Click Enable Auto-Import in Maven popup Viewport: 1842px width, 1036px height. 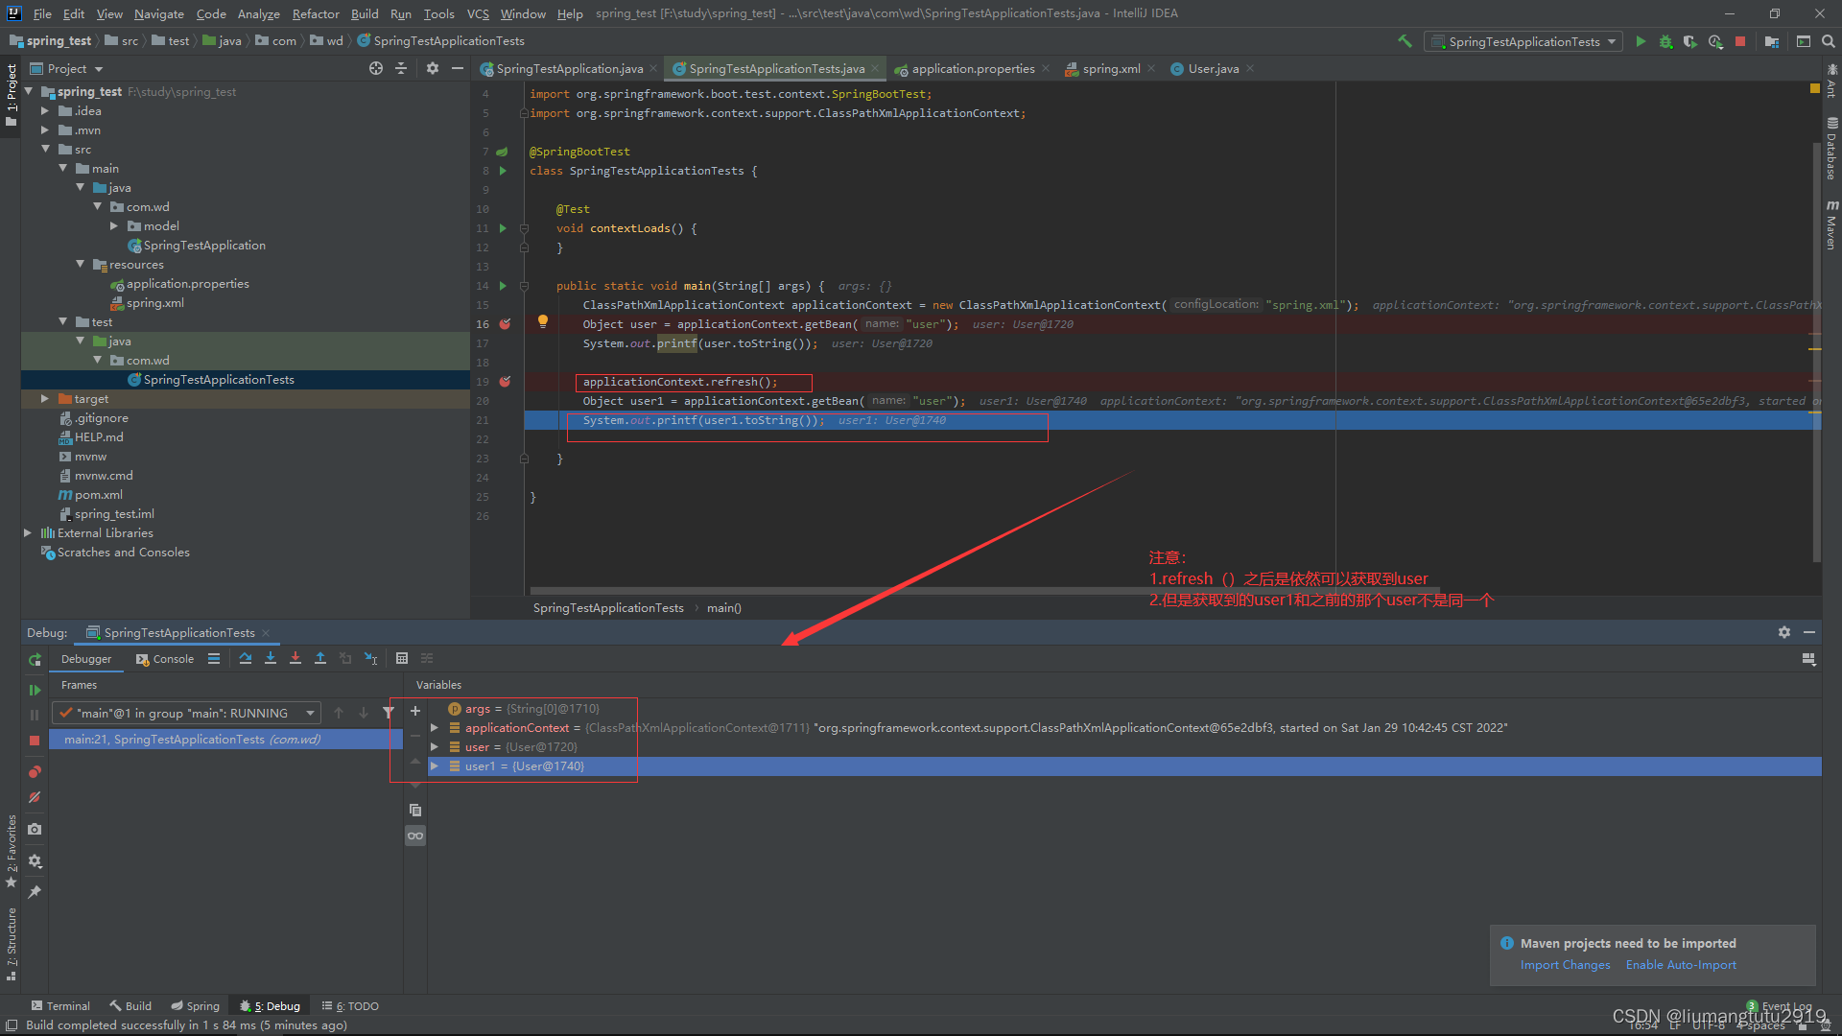(x=1681, y=964)
